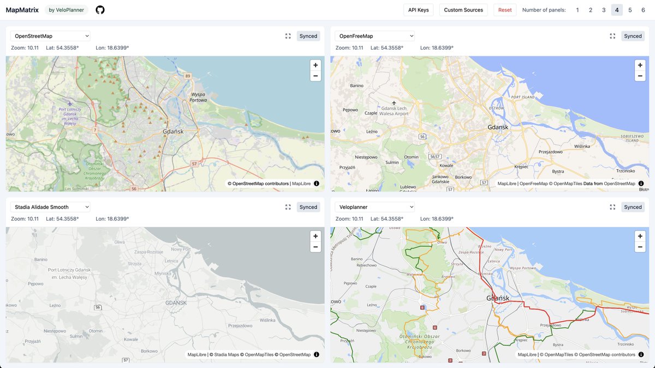Open the OpenFreeMap attribution link

(533, 183)
